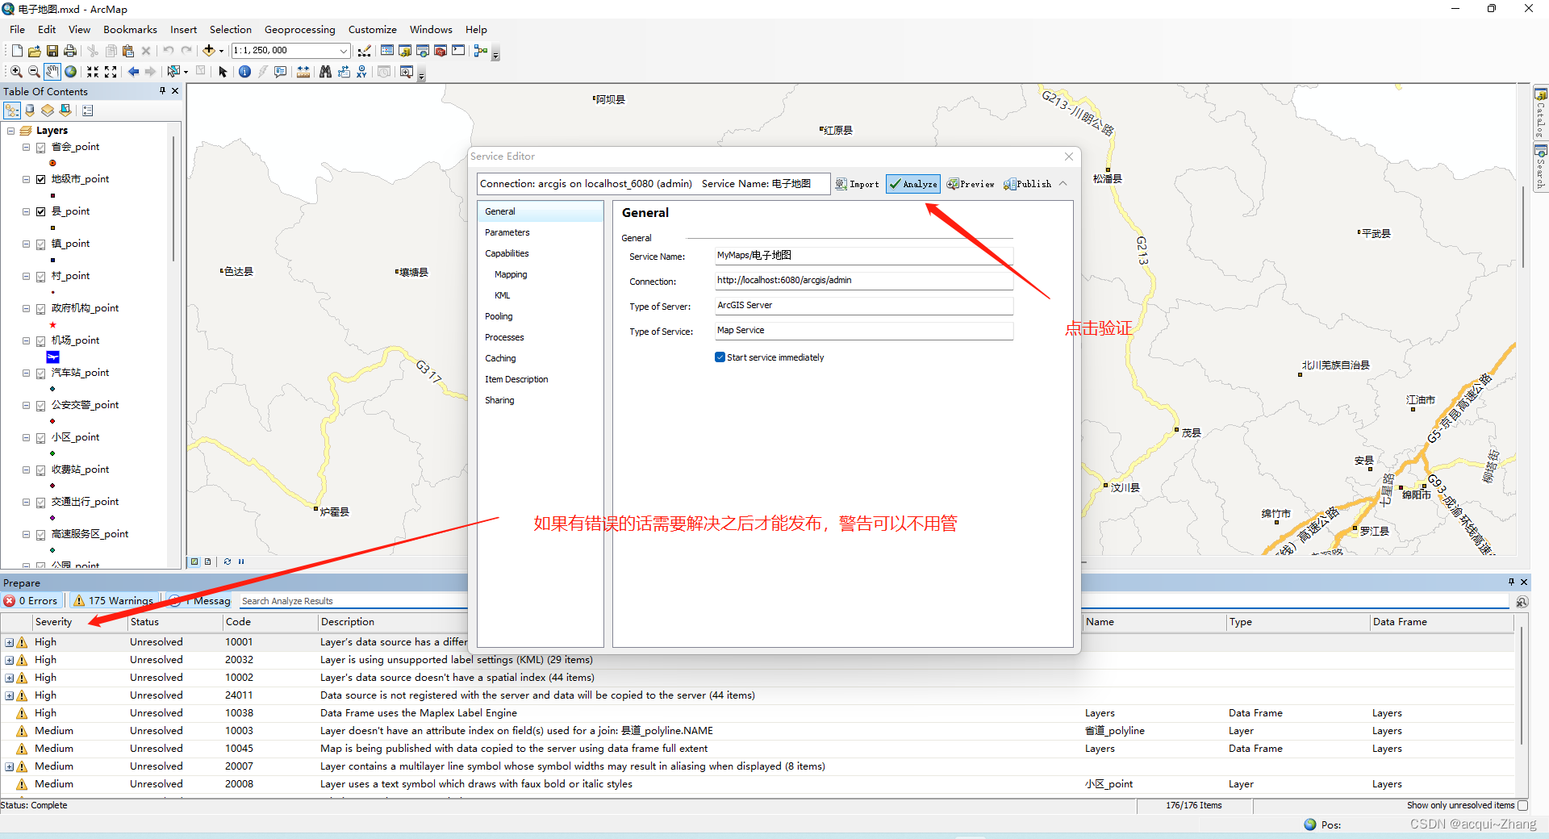The height and width of the screenshot is (839, 1549).
Task: Open the map scale dropdown
Action: 344,50
